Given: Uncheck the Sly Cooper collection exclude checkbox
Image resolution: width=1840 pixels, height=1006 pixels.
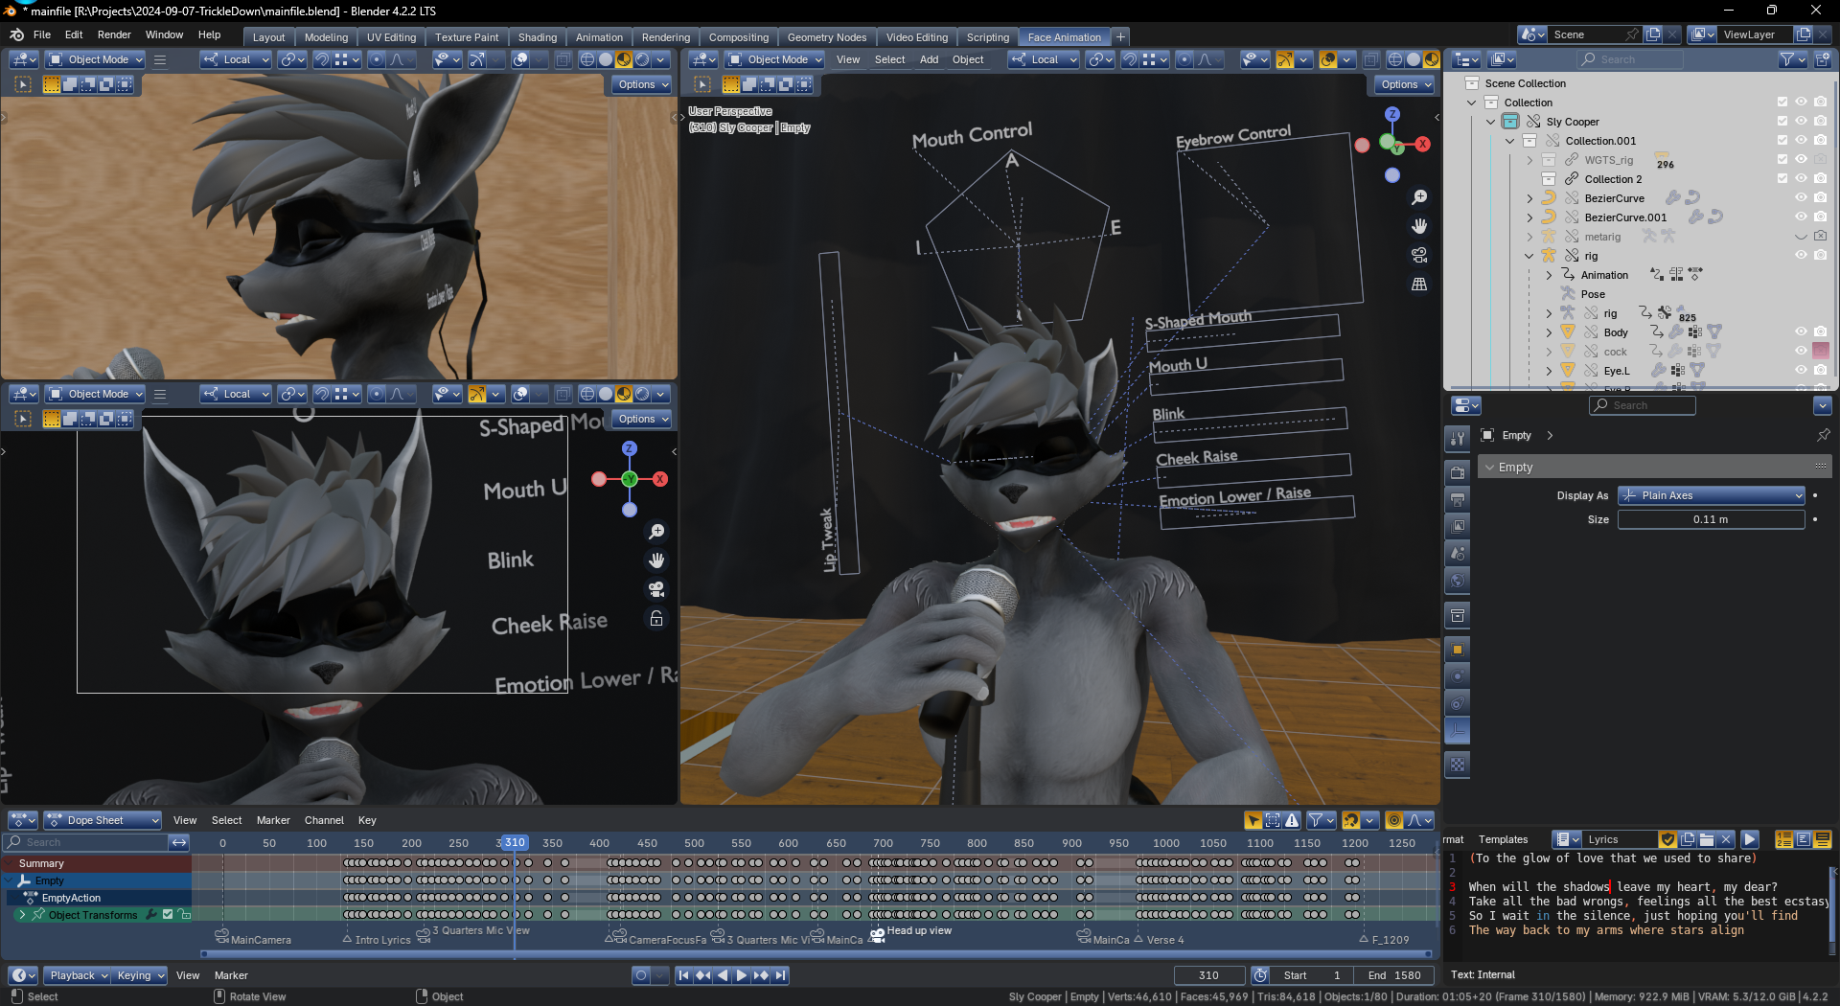Looking at the screenshot, I should pos(1782,122).
